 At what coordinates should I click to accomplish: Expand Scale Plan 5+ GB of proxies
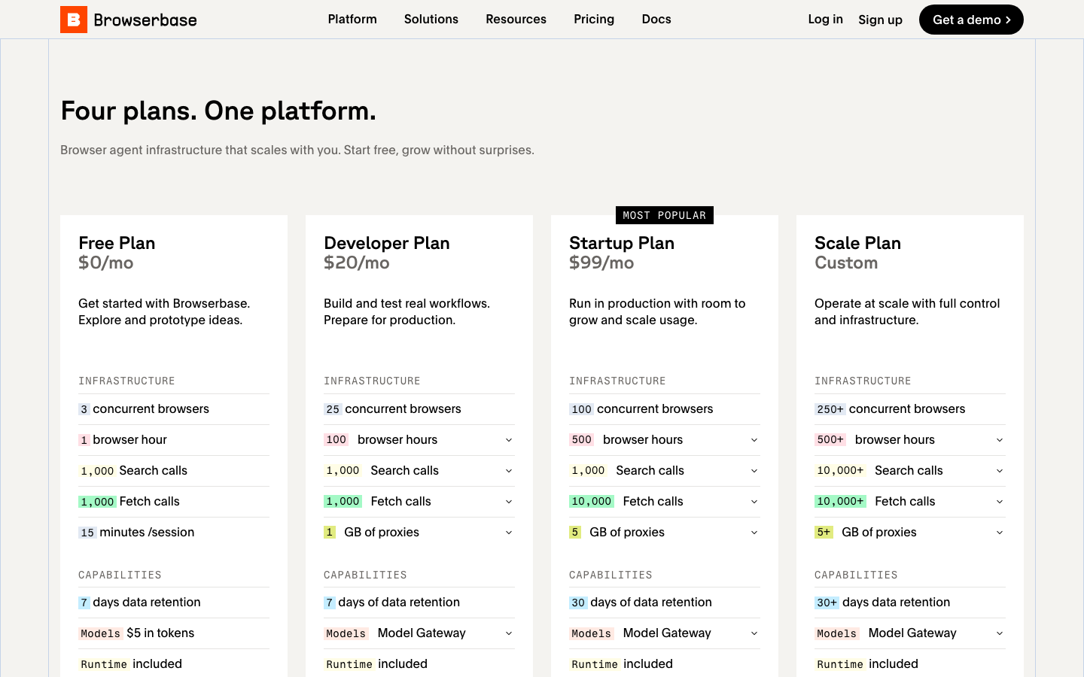[x=910, y=533]
